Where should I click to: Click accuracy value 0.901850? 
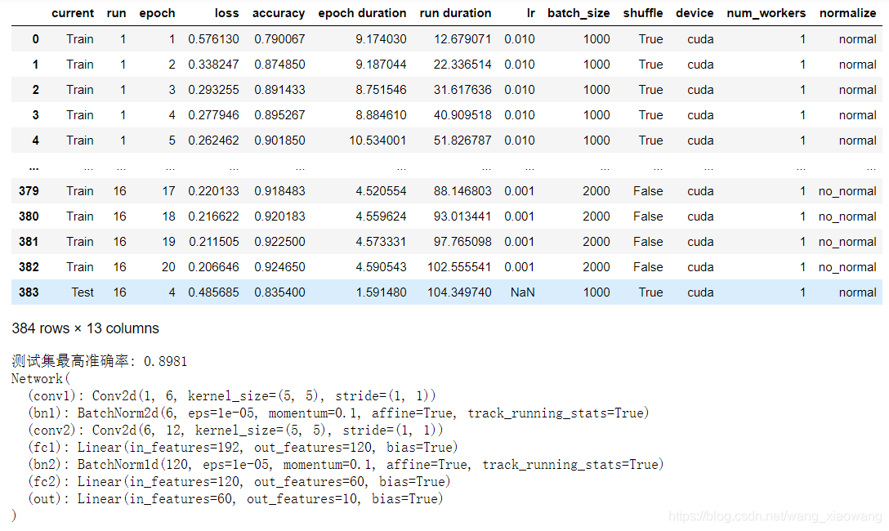(x=279, y=141)
